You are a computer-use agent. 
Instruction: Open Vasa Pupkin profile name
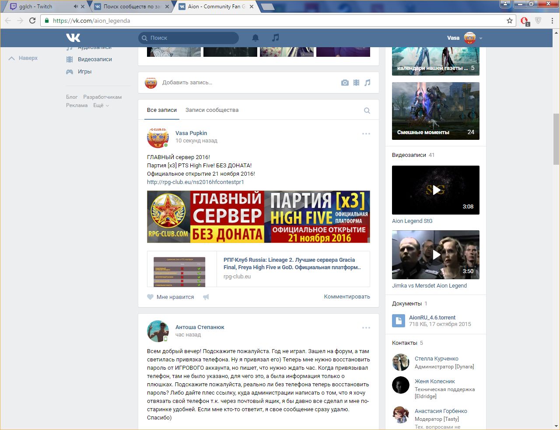[191, 133]
